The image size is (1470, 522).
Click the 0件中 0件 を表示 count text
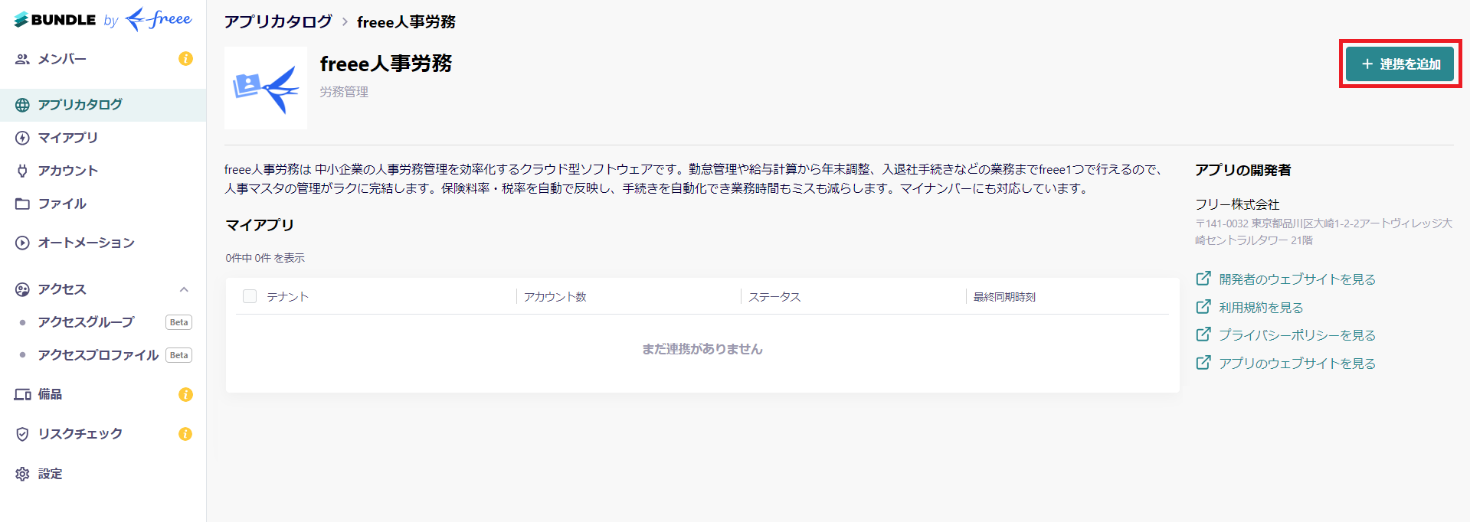click(265, 258)
